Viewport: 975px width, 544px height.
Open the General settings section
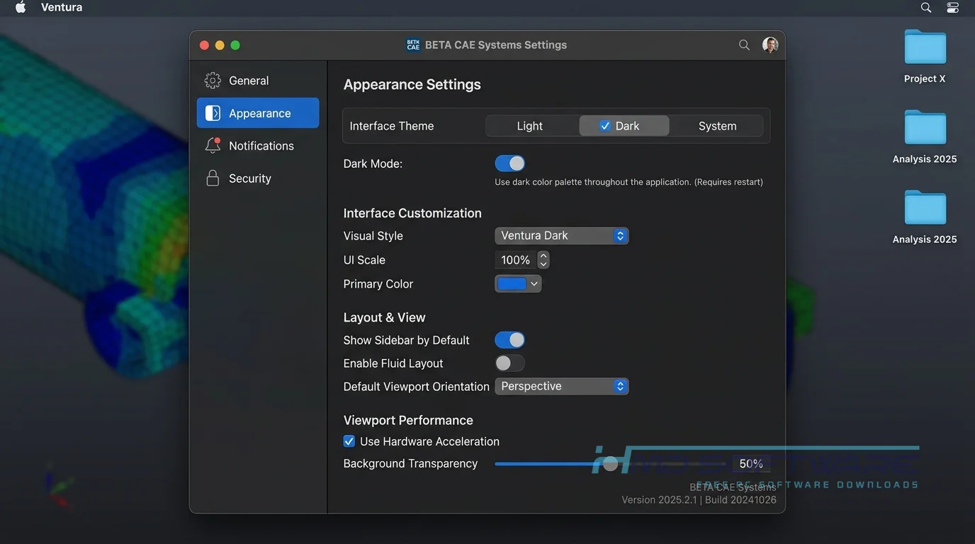258,81
